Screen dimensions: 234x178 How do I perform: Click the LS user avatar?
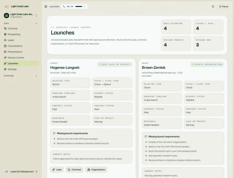[x=7, y=171]
